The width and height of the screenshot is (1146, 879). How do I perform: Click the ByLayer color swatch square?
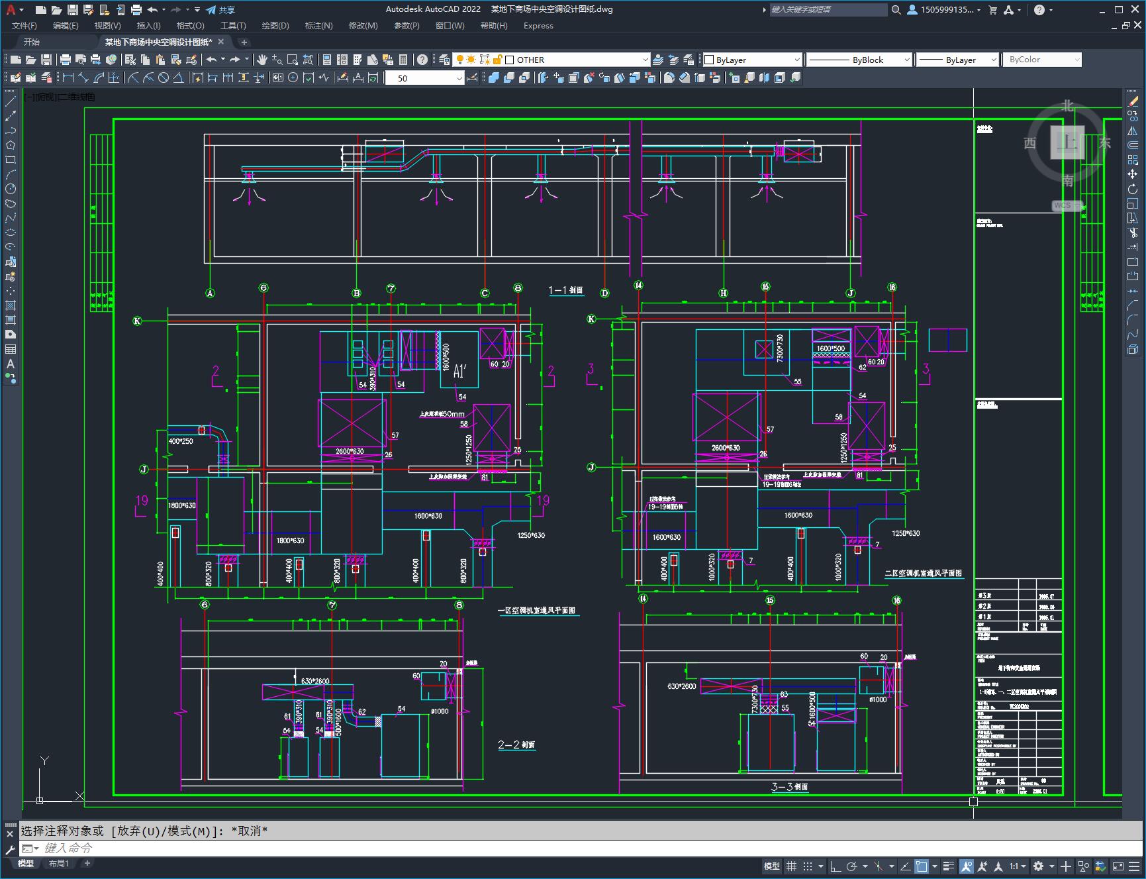[x=709, y=60]
